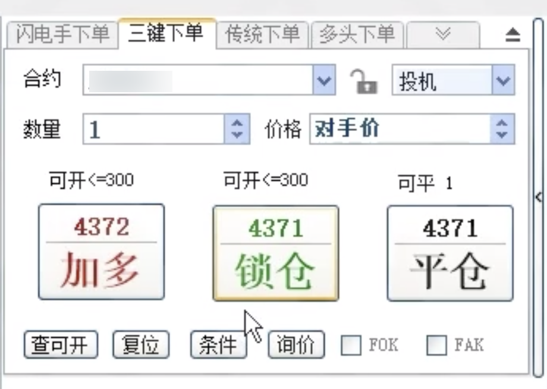Switch to the 闪电手下单 tab

(x=61, y=34)
